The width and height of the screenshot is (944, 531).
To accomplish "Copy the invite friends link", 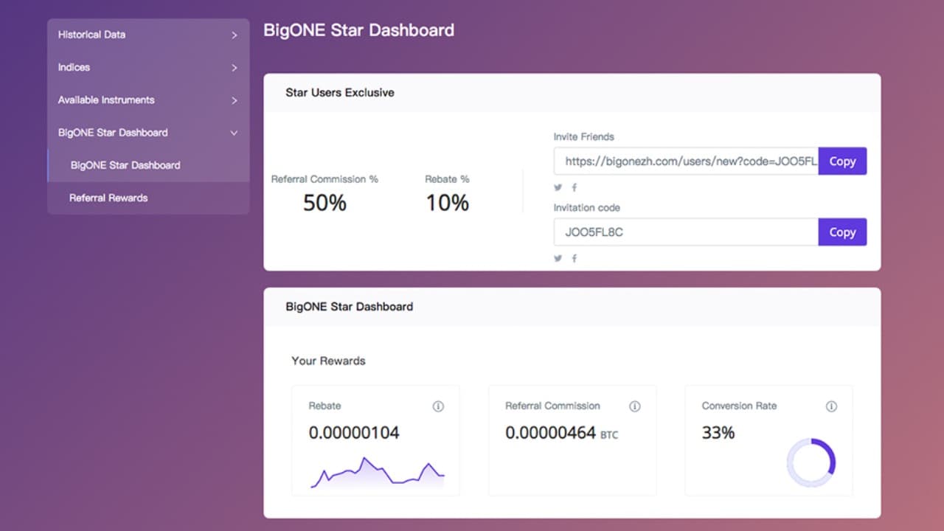I will (x=842, y=161).
